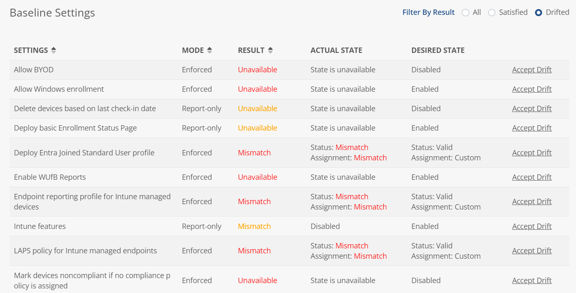
Task: Sort by the Result column arrows
Action: (x=270, y=50)
